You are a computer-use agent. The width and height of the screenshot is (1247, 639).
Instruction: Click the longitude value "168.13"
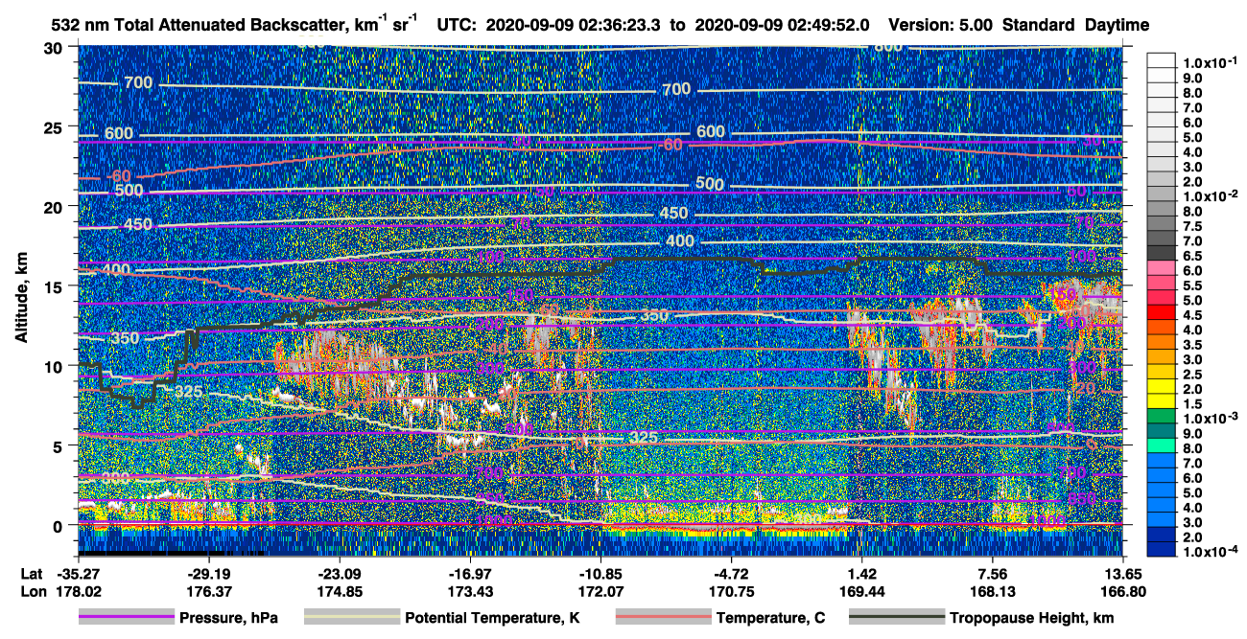992,591
